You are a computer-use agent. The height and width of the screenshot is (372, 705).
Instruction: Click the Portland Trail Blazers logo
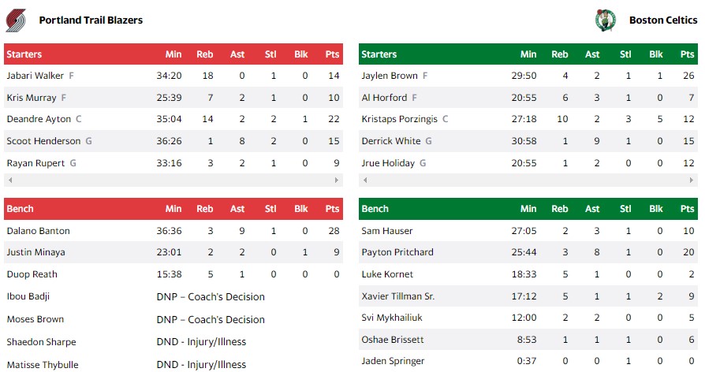coord(16,20)
